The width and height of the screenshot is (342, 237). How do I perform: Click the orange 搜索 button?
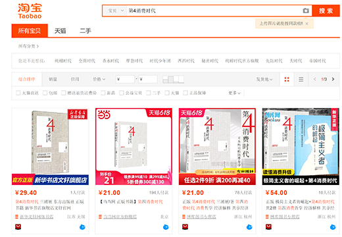pyautogui.click(x=326, y=11)
